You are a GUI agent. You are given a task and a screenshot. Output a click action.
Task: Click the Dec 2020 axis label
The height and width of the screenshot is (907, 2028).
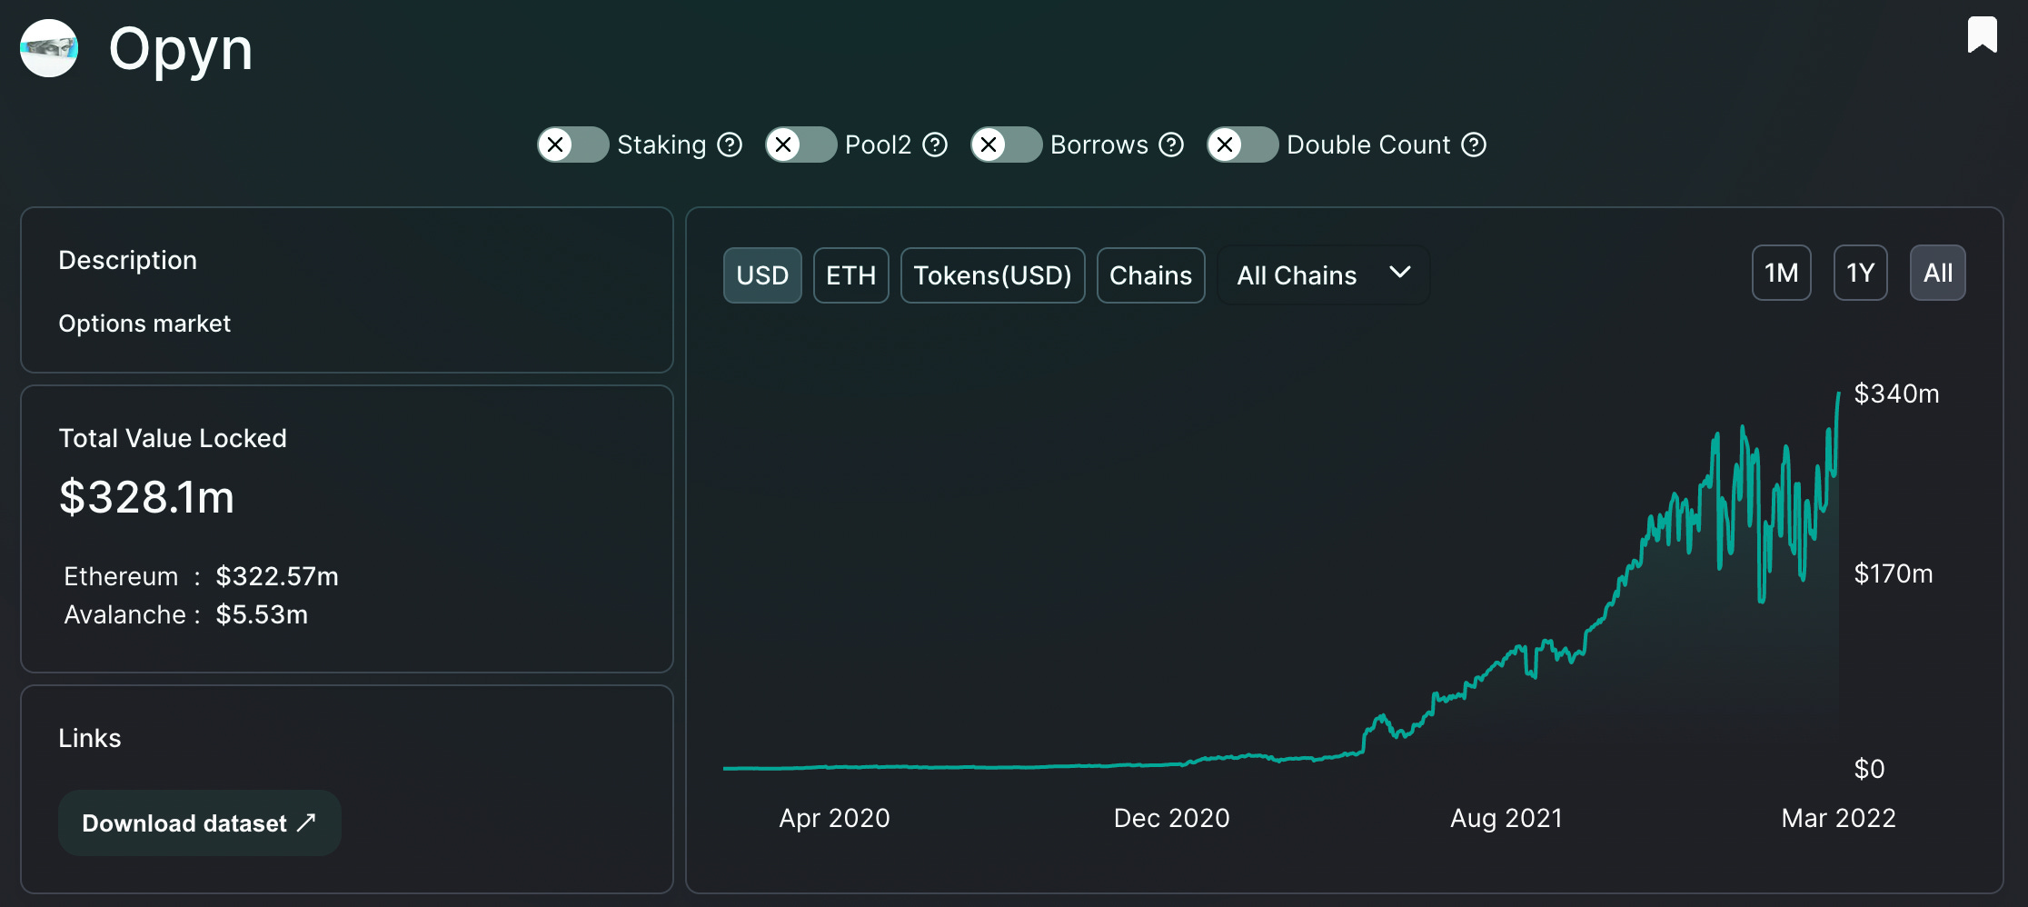[x=1171, y=818]
